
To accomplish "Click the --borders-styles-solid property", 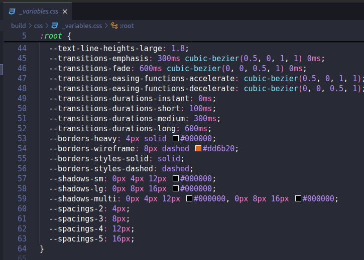I will pyautogui.click(x=99, y=159).
